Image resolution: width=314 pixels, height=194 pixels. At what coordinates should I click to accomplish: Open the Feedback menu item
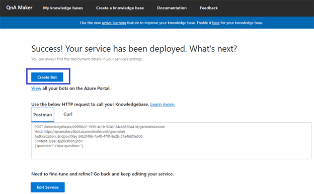tap(209, 8)
